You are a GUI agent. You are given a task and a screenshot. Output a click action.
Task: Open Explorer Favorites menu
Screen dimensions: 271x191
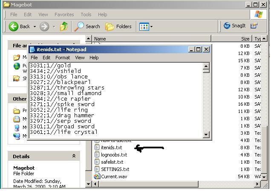click(64, 14)
